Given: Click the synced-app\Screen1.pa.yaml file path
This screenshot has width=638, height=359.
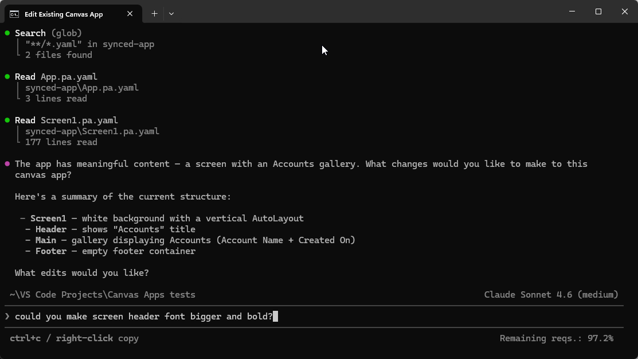Looking at the screenshot, I should click(92, 131).
